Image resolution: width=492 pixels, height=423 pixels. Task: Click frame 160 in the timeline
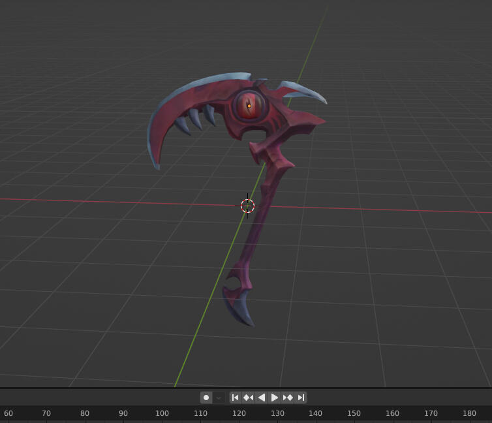[x=392, y=413]
